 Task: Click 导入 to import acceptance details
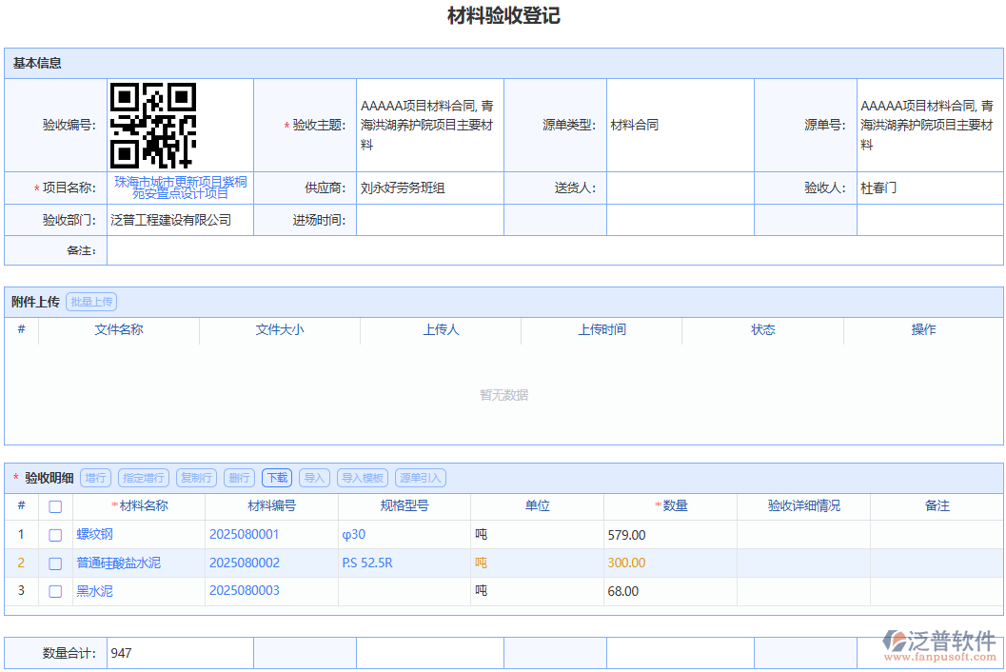(314, 478)
